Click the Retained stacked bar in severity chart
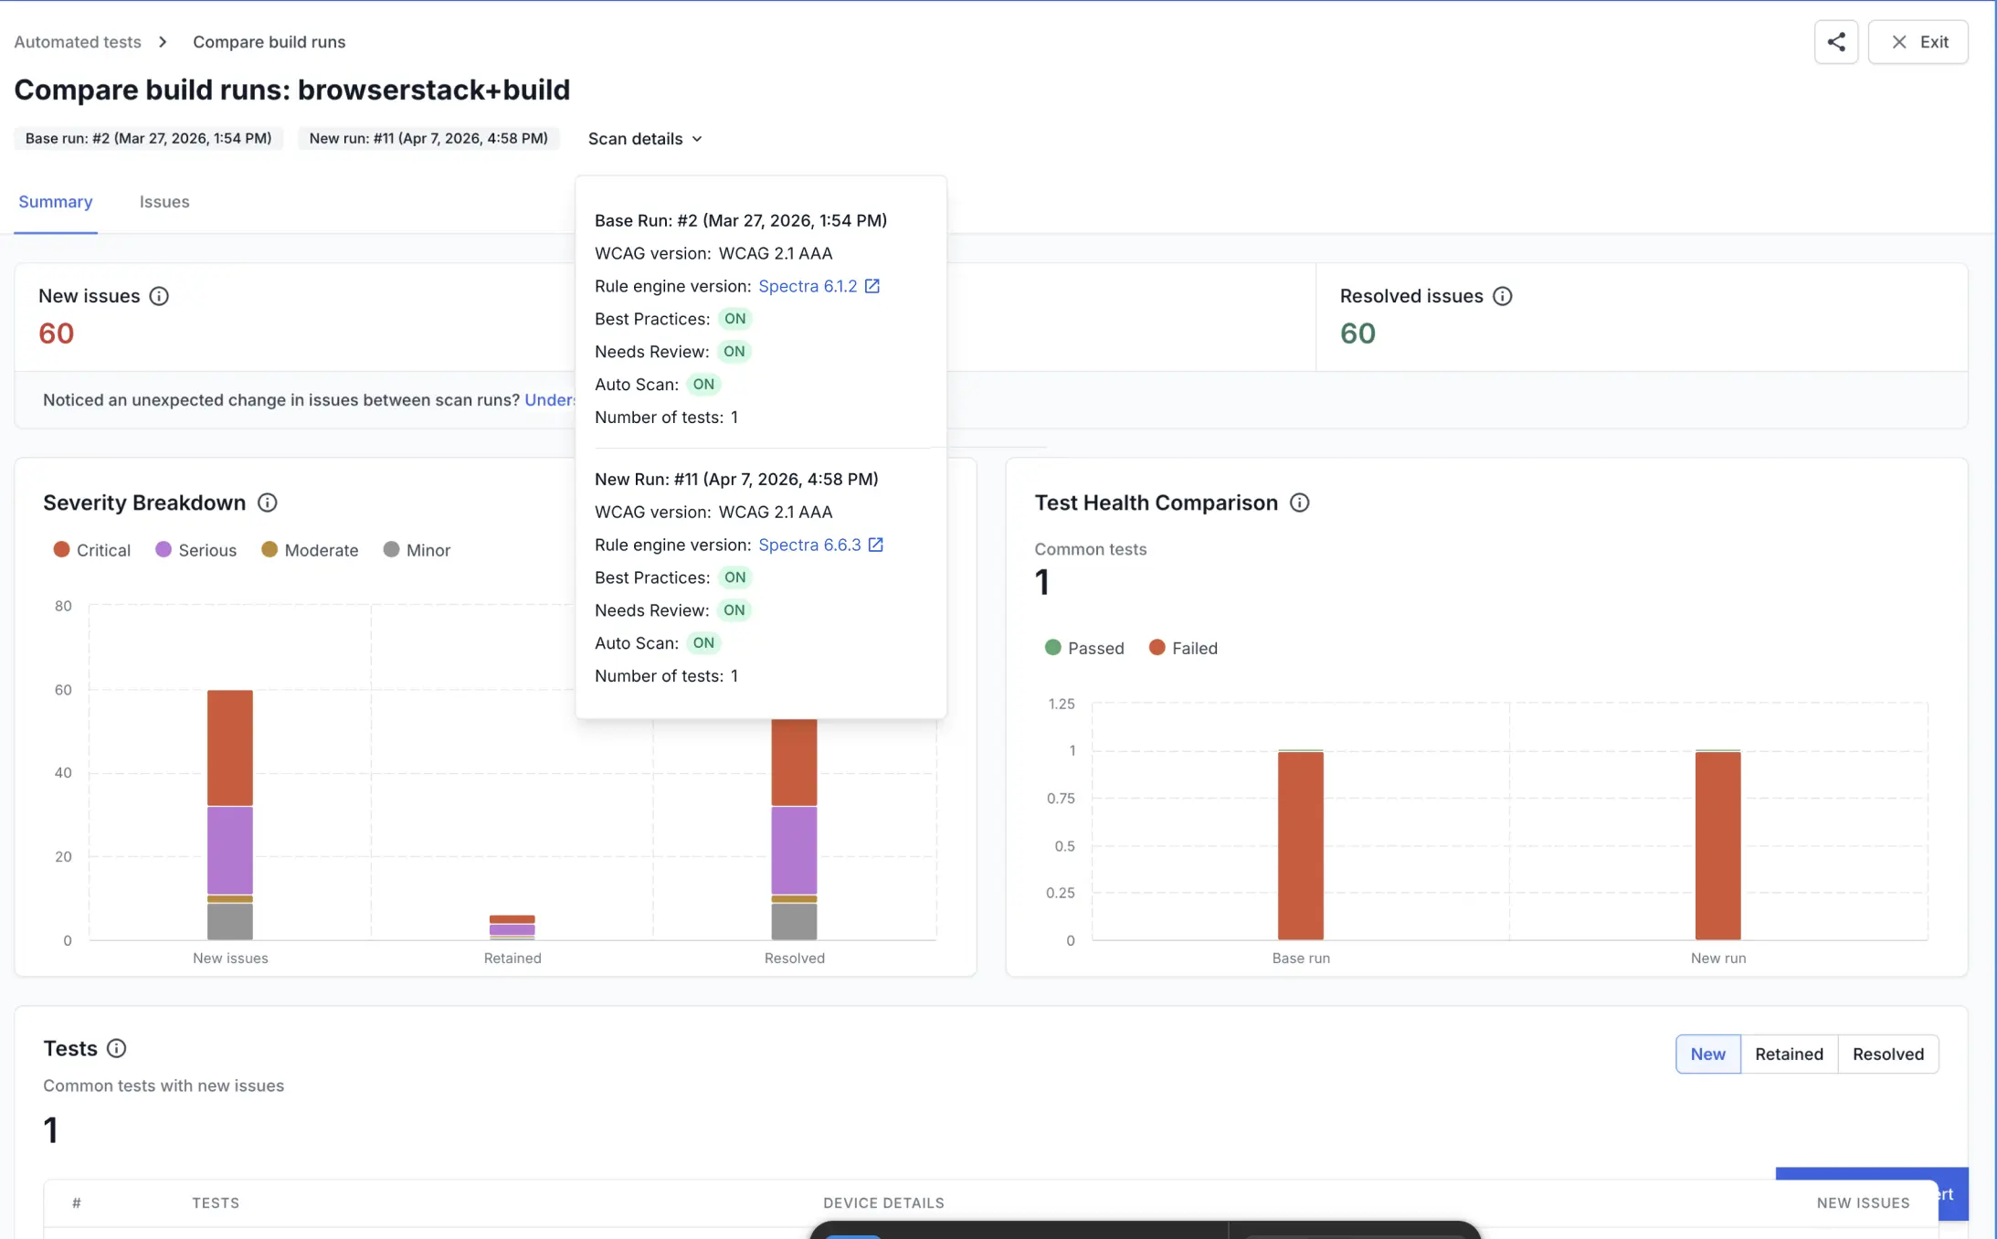The width and height of the screenshot is (1997, 1239). tap(512, 927)
